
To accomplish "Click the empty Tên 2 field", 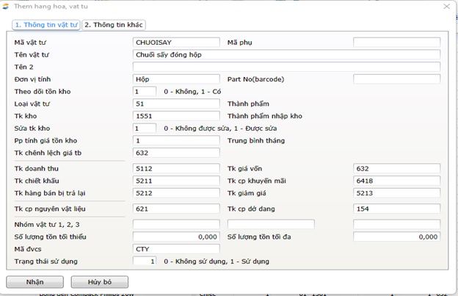I will pyautogui.click(x=286, y=67).
